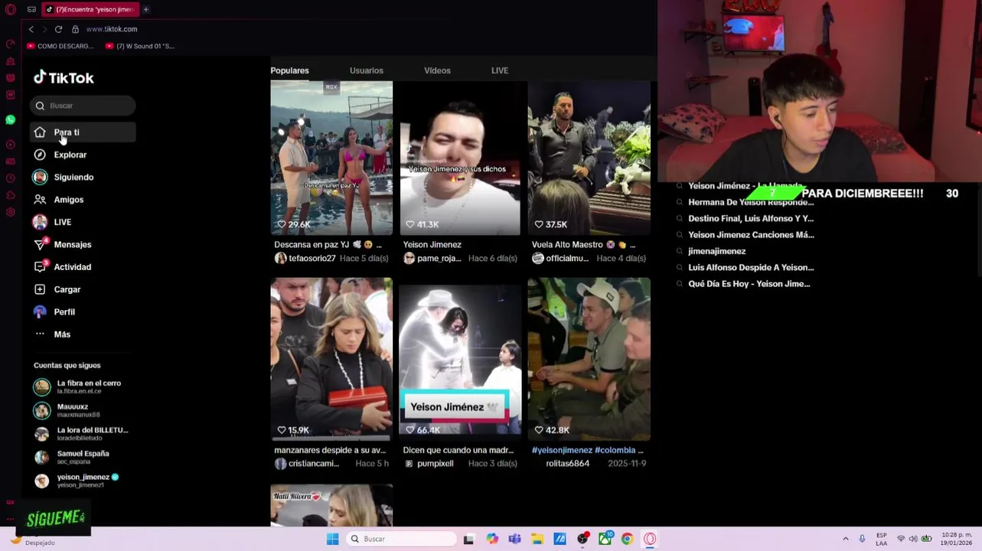The height and width of the screenshot is (551, 982).
Task: Open Microsoft Teams from the taskbar
Action: (x=514, y=539)
